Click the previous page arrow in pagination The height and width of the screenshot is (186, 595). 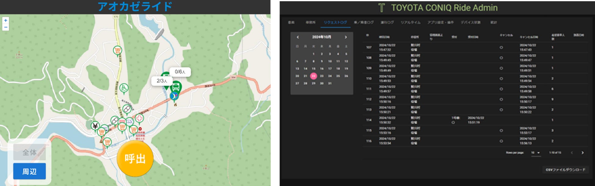(x=572, y=153)
